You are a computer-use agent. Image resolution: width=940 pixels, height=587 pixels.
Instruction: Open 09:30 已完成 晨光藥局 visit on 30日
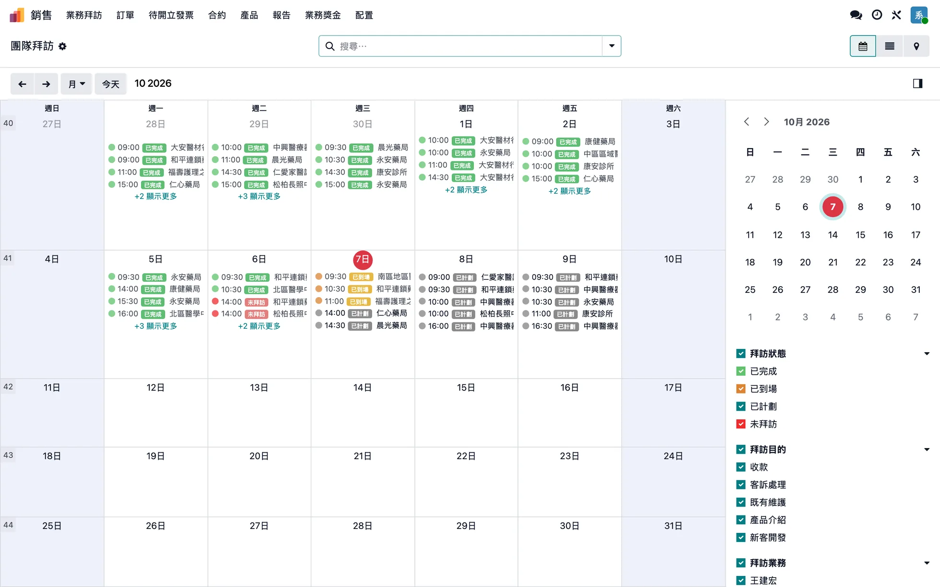tap(363, 148)
